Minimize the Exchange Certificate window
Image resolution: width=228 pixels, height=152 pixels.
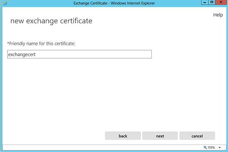pos(205,2)
